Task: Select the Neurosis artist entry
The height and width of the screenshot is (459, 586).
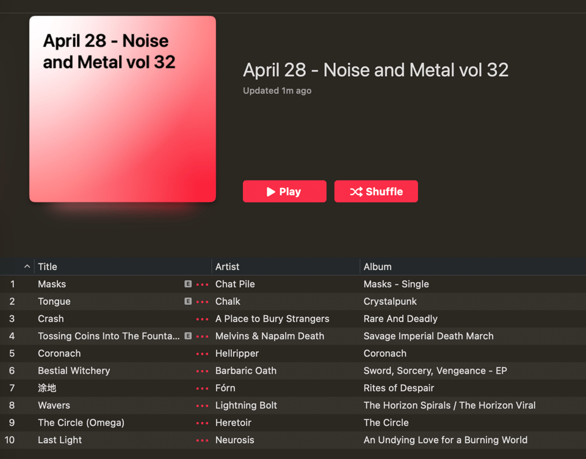Action: coord(234,440)
